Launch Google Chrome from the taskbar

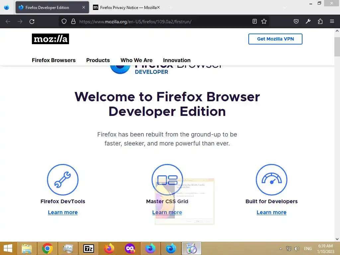pyautogui.click(x=47, y=248)
